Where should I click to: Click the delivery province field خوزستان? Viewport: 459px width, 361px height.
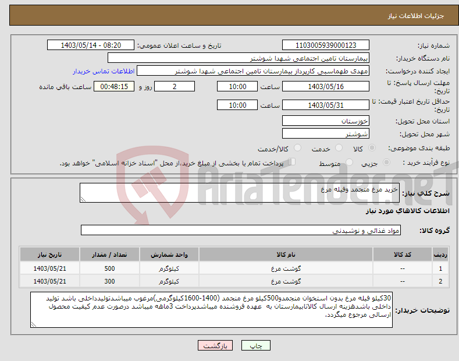pos(326,121)
